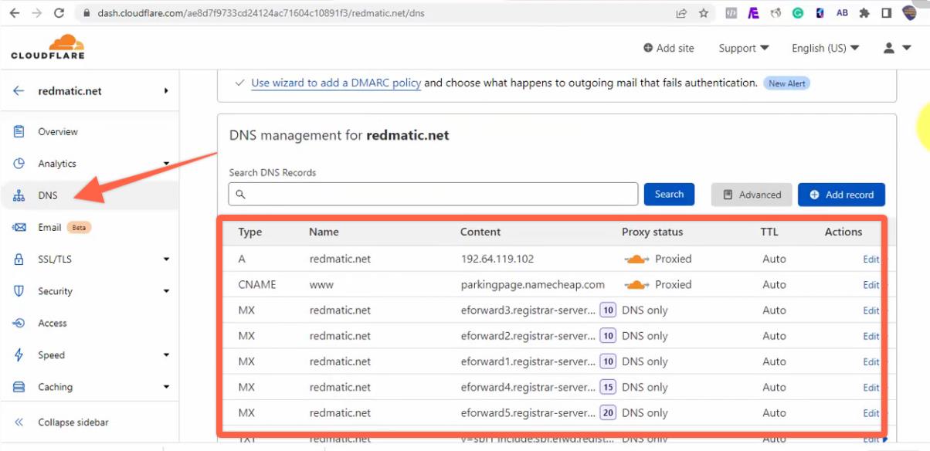930x451 pixels.
Task: Click the purple AE extension icon
Action: click(753, 13)
